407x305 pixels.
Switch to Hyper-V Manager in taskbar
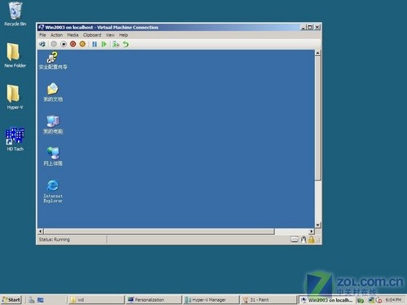pos(211,300)
